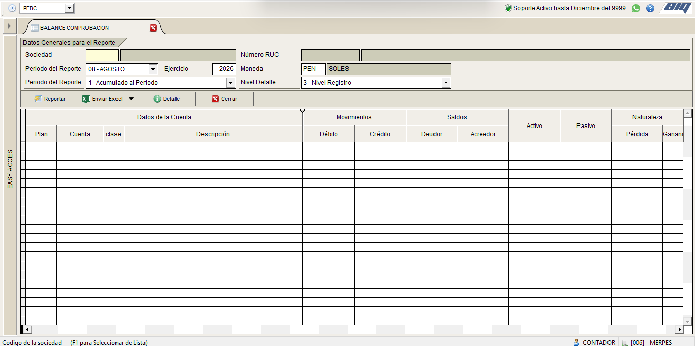
Task: Open the blue help question mark icon
Action: (650, 8)
